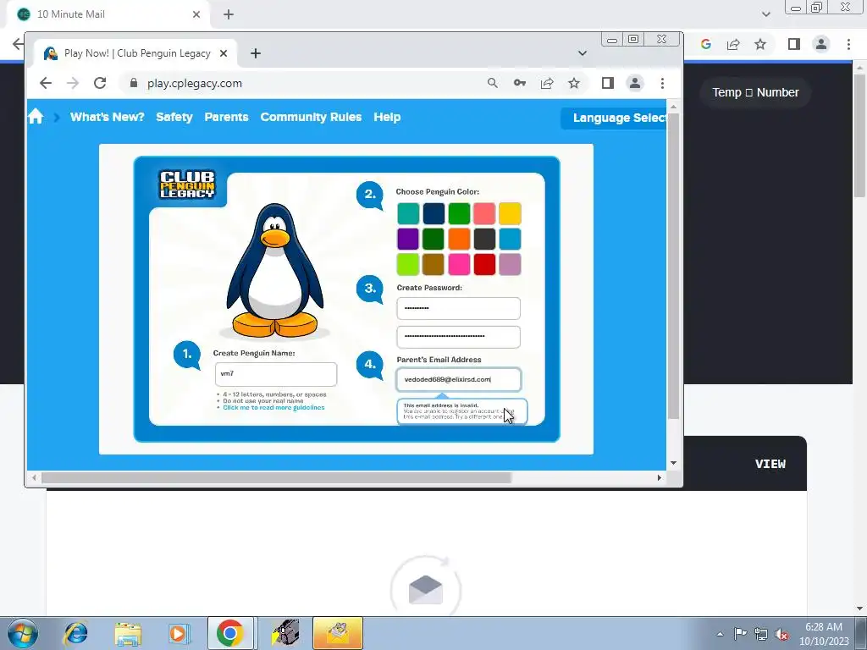This screenshot has height=650, width=867.
Task: Open the saved passwords key icon
Action: (x=520, y=83)
